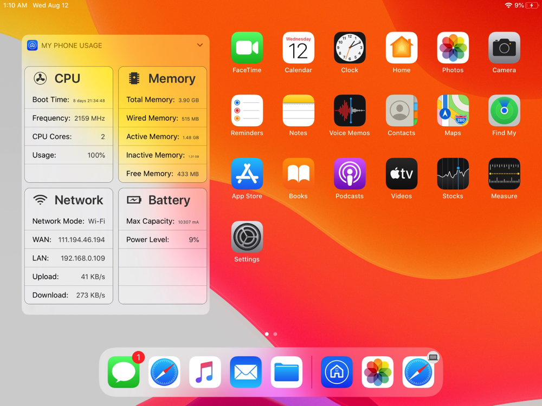Viewport: 542px width, 406px height.
Task: Tap the 1:10 AM status bar clock
Action: pyautogui.click(x=15, y=5)
